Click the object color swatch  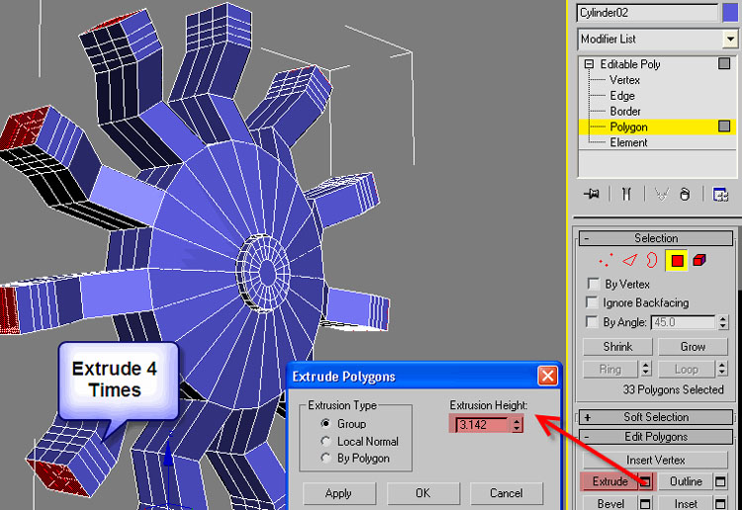click(730, 13)
